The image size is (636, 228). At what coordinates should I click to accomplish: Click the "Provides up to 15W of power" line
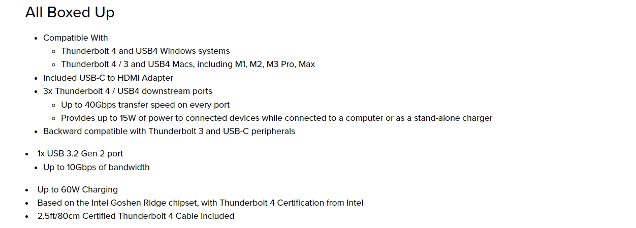pyautogui.click(x=276, y=118)
